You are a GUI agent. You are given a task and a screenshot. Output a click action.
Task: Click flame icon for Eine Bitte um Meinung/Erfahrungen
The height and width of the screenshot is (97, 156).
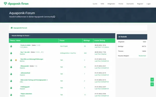(x=11, y=60)
